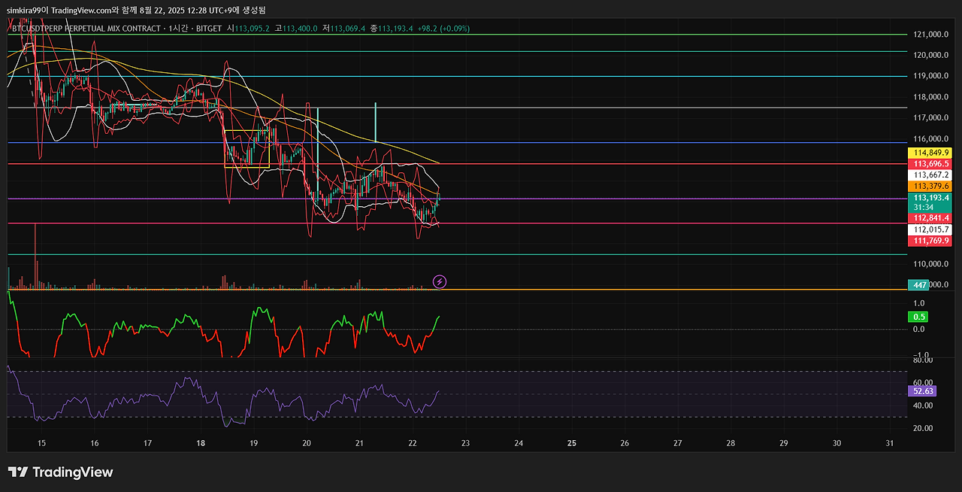Screen dimensions: 962x492
Task: Click date 21 on the time axis
Action: 359,444
